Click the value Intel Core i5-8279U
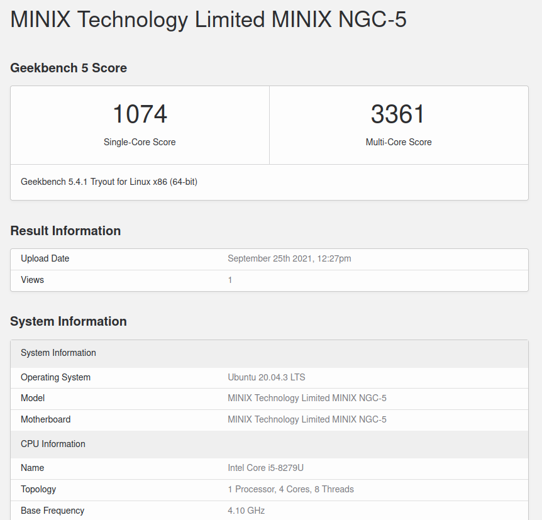 (265, 468)
